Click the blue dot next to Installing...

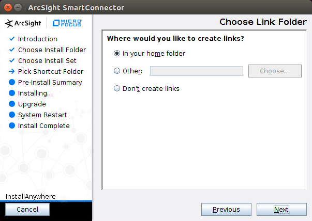pyautogui.click(x=12, y=93)
